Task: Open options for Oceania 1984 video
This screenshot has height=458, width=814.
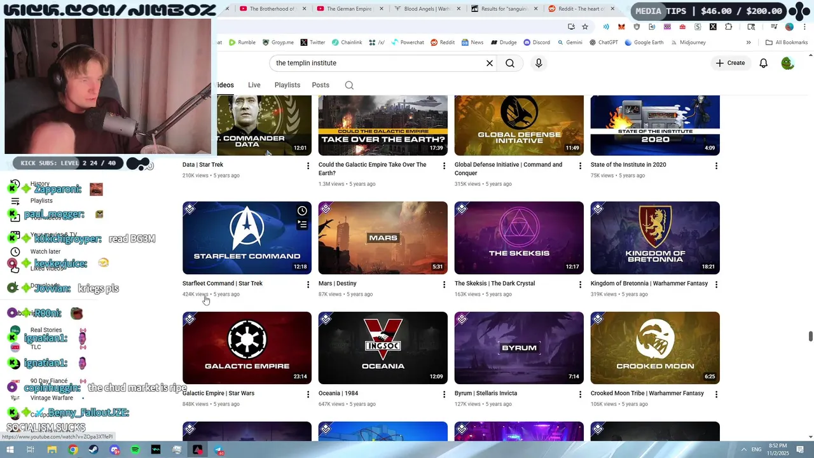Action: tap(444, 394)
